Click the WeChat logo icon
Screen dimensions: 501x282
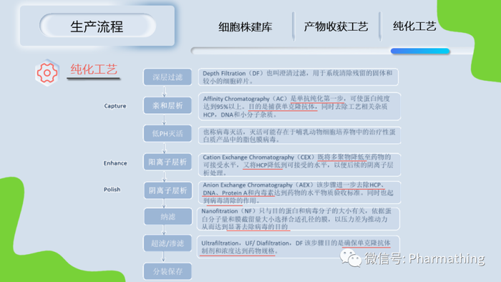coord(351,258)
